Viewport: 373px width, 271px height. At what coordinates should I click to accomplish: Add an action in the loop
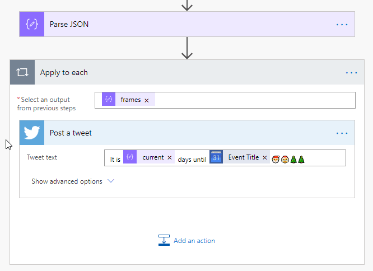click(x=186, y=240)
